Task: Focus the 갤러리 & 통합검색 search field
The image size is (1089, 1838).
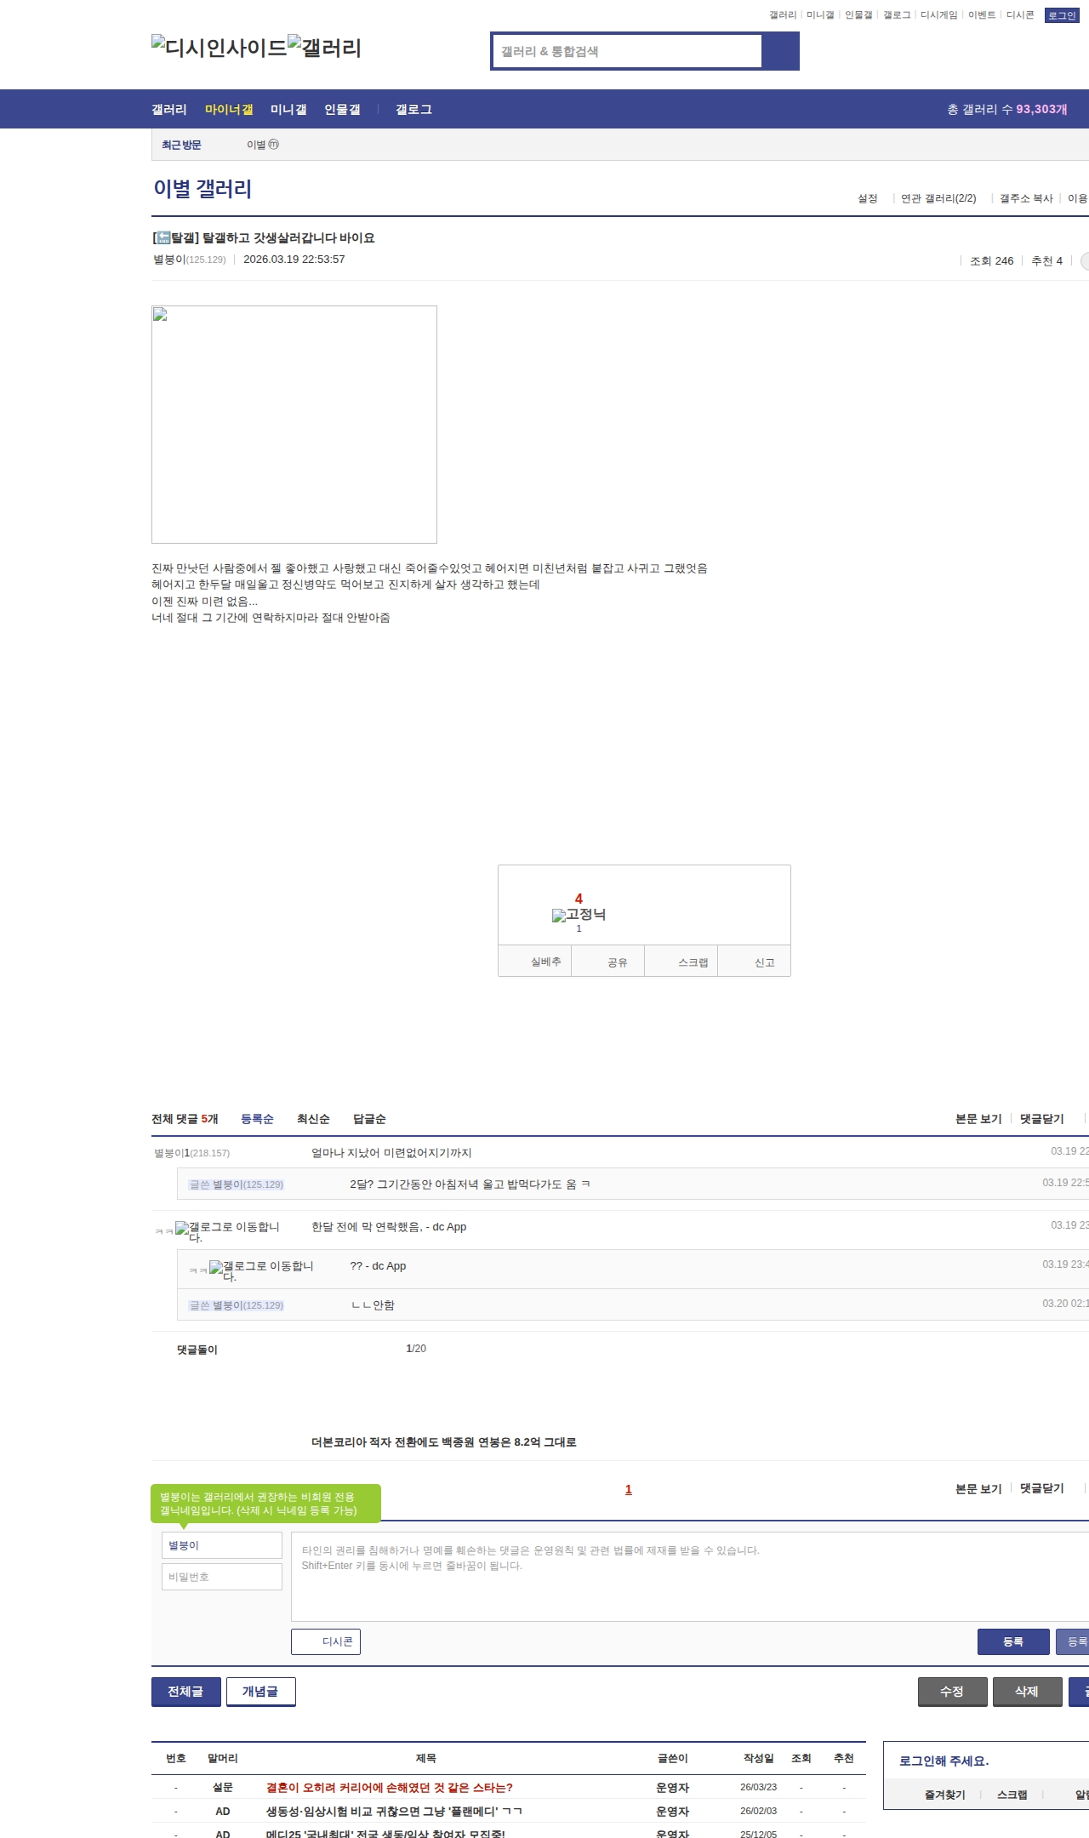Action: pos(628,51)
